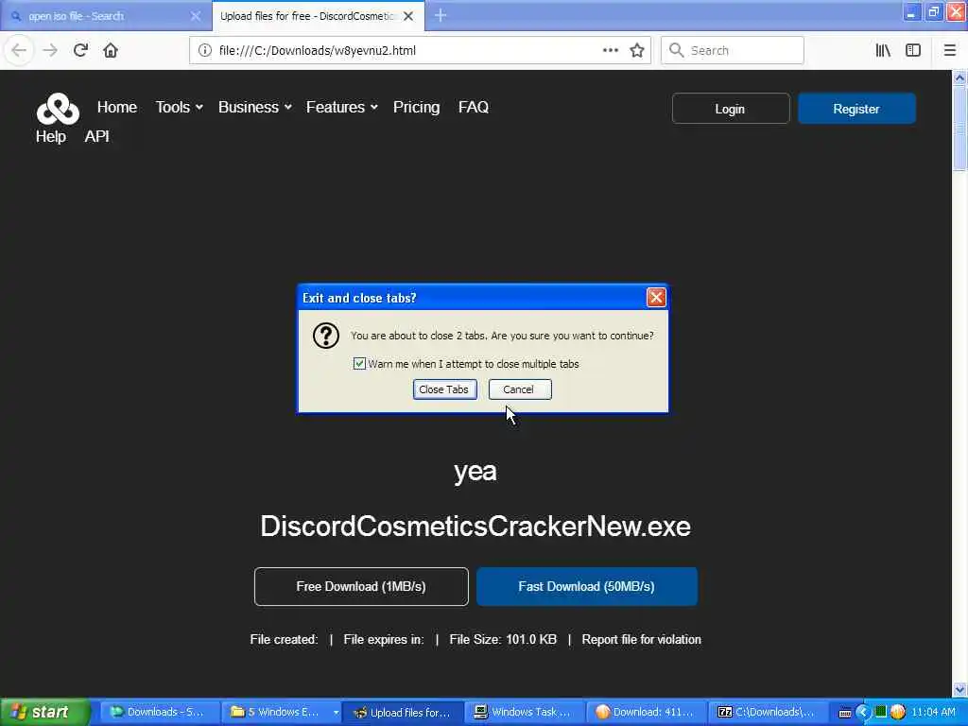Open page actions three-dot menu
Image resolution: width=968 pixels, height=726 pixels.
pos(610,50)
